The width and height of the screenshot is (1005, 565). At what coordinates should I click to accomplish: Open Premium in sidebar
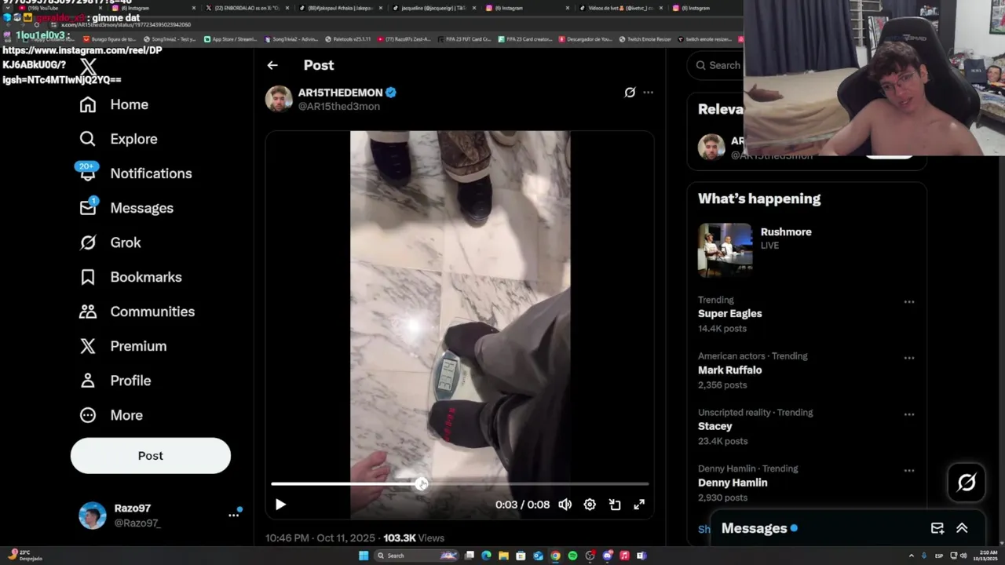pos(122,346)
